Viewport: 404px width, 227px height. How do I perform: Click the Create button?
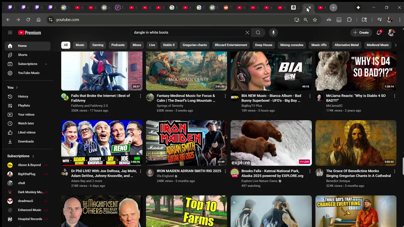click(x=361, y=32)
